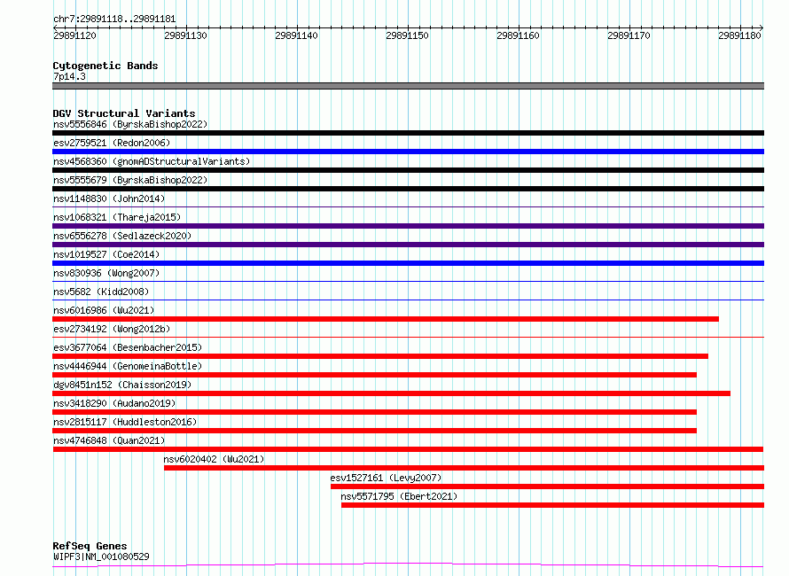Open nsv1019527 (Coe2014) variant details
Viewport: 789px width, 576px height.
pos(106,254)
